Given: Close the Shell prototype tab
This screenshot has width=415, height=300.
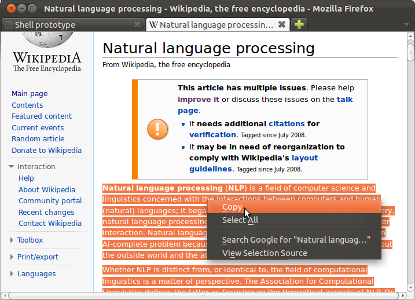Looking at the screenshot, I should click(x=137, y=25).
